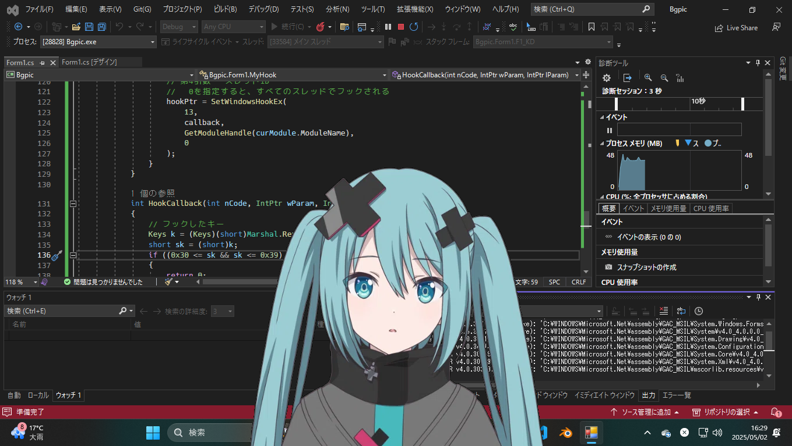Image resolution: width=792 pixels, height=446 pixels.
Task: Pin the Form1.cs tab
Action: pos(43,63)
